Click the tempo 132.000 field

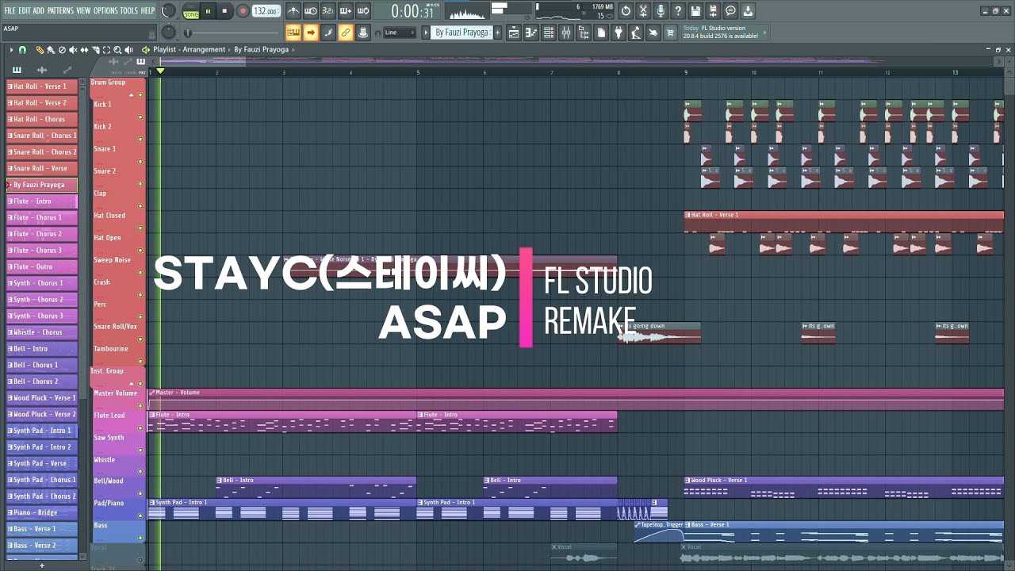pyautogui.click(x=265, y=11)
